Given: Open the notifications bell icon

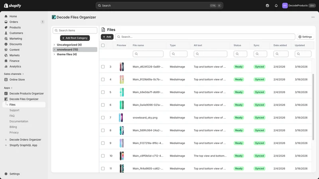Looking at the screenshot, I should (x=276, y=6).
